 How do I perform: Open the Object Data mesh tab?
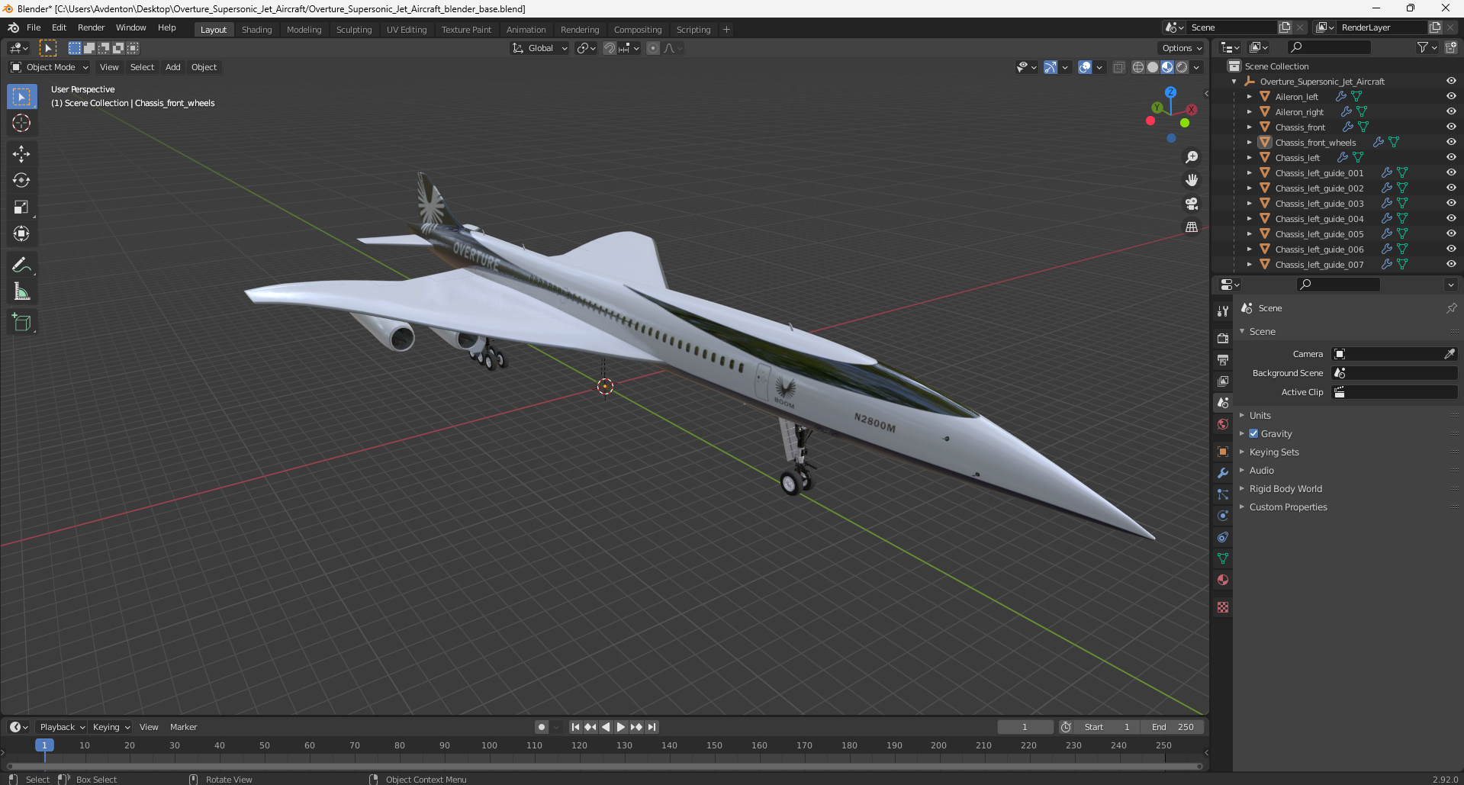[x=1223, y=558]
